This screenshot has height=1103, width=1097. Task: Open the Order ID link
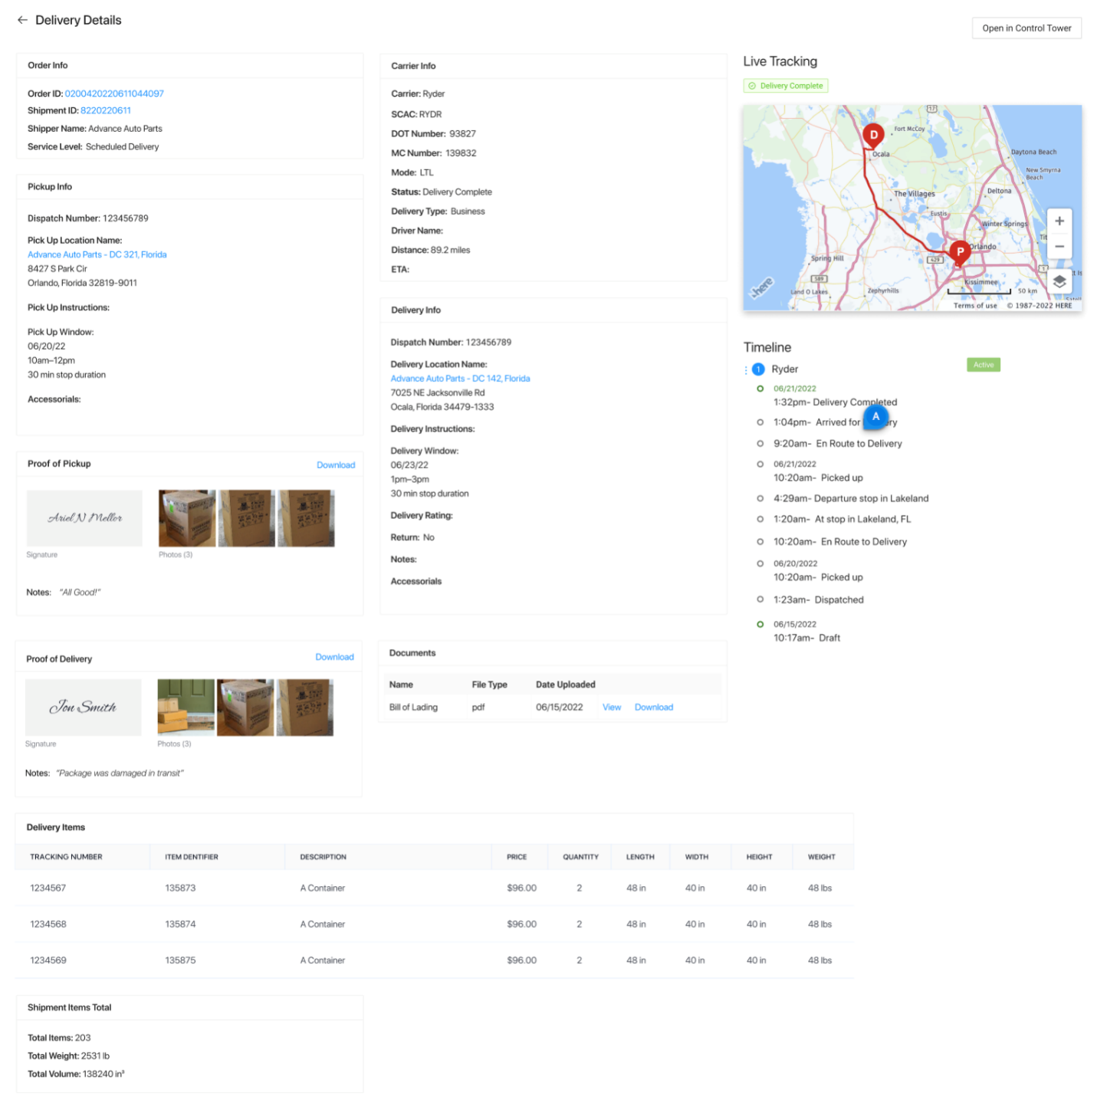[114, 94]
